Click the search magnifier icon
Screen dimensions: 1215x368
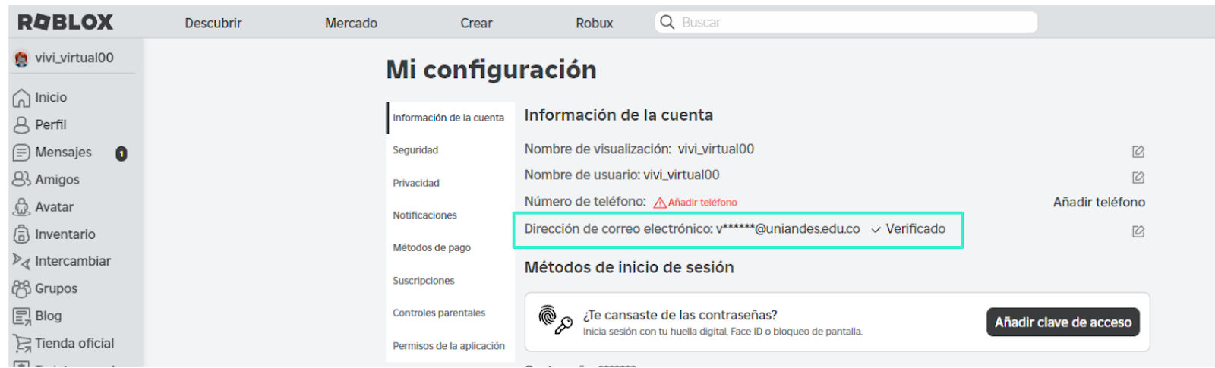pyautogui.click(x=667, y=22)
